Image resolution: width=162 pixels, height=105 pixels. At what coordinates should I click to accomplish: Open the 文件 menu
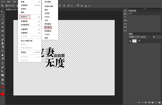tap(3, 2)
